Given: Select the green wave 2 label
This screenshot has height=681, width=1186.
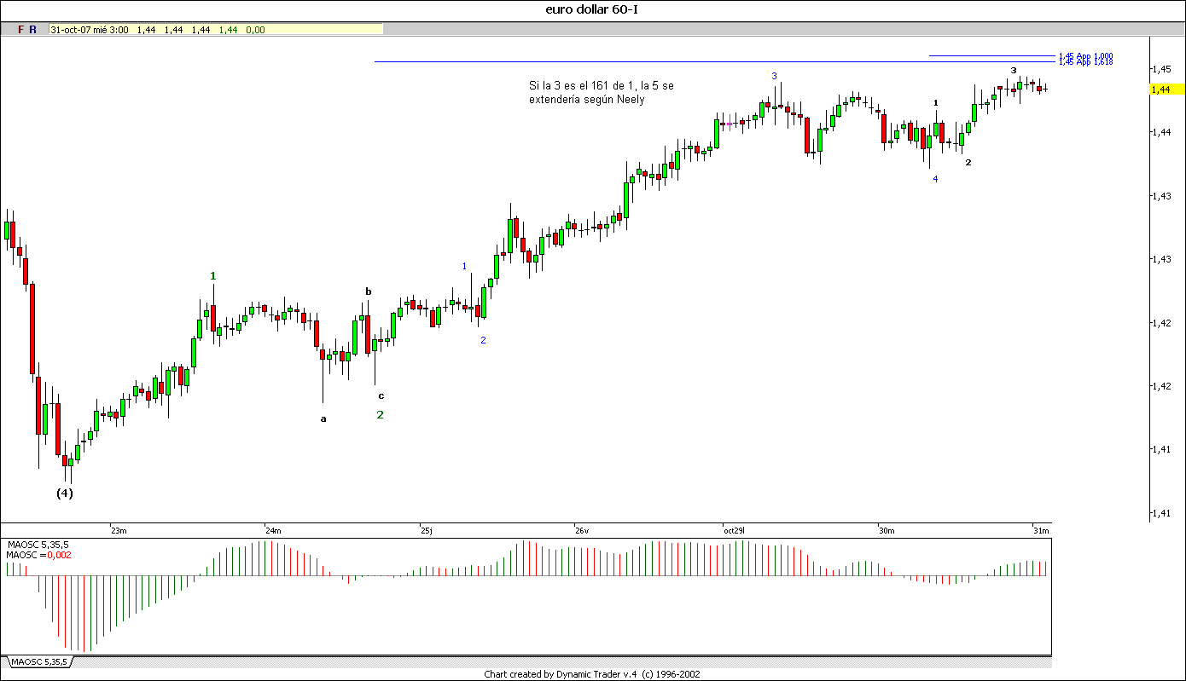Looking at the screenshot, I should pos(381,414).
